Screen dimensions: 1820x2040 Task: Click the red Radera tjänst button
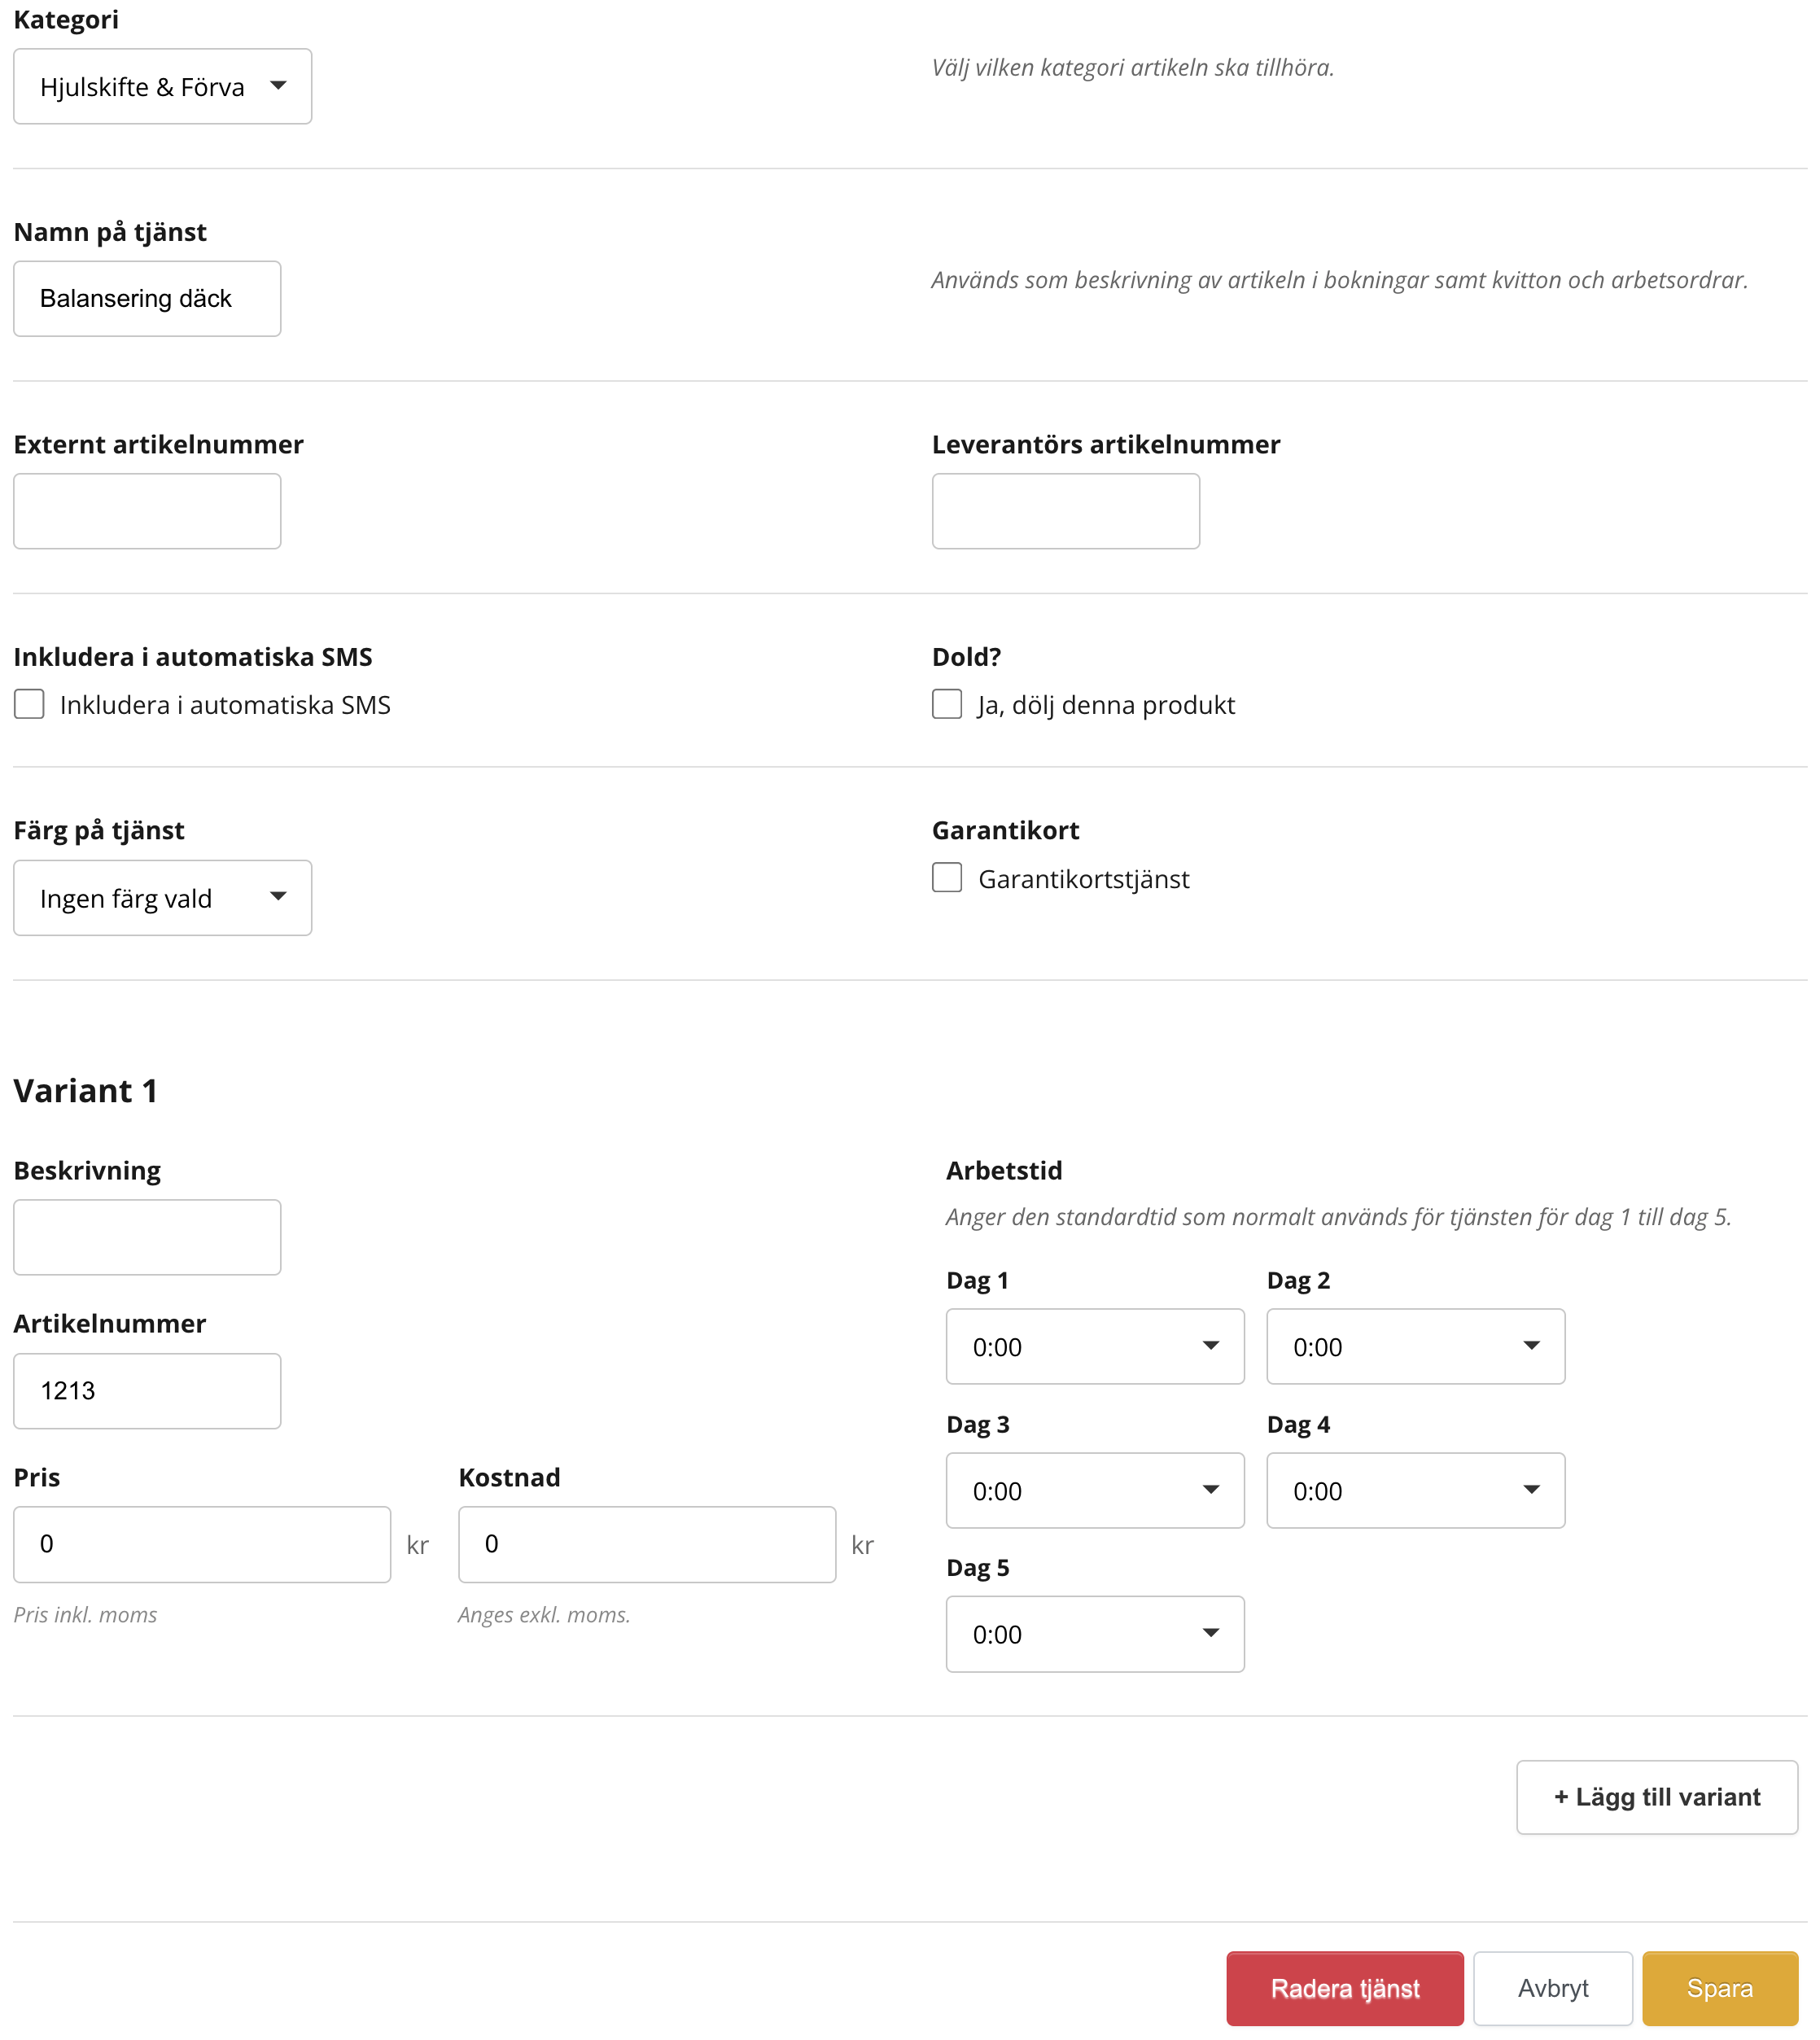[1344, 1988]
